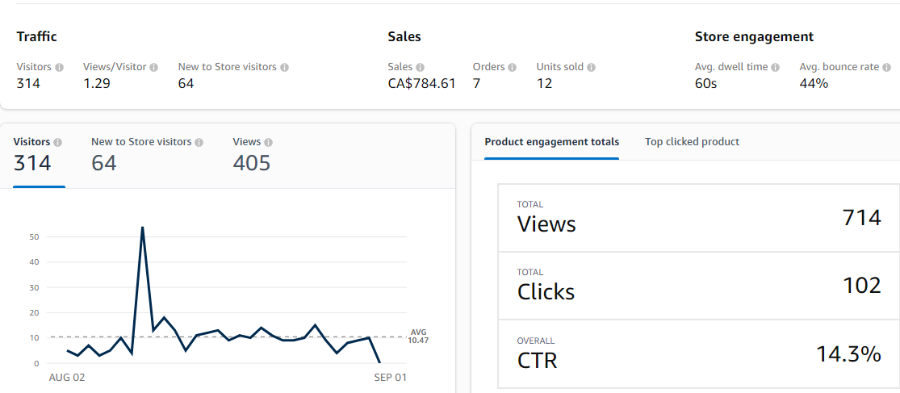
Task: Switch chart to the Views 405 tab
Action: (x=252, y=155)
